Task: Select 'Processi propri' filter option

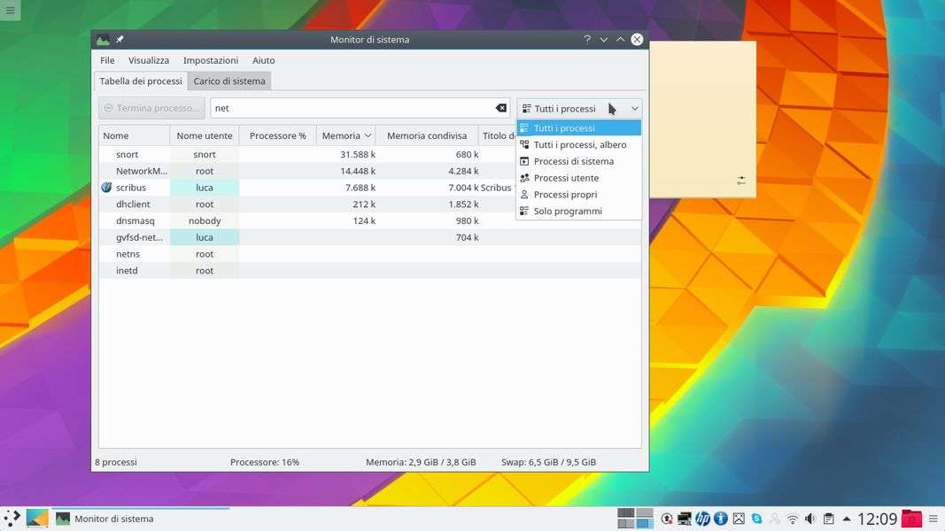Action: pos(565,195)
